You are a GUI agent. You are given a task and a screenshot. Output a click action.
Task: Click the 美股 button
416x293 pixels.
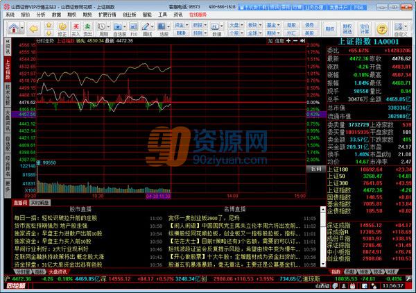pyautogui.click(x=309, y=33)
